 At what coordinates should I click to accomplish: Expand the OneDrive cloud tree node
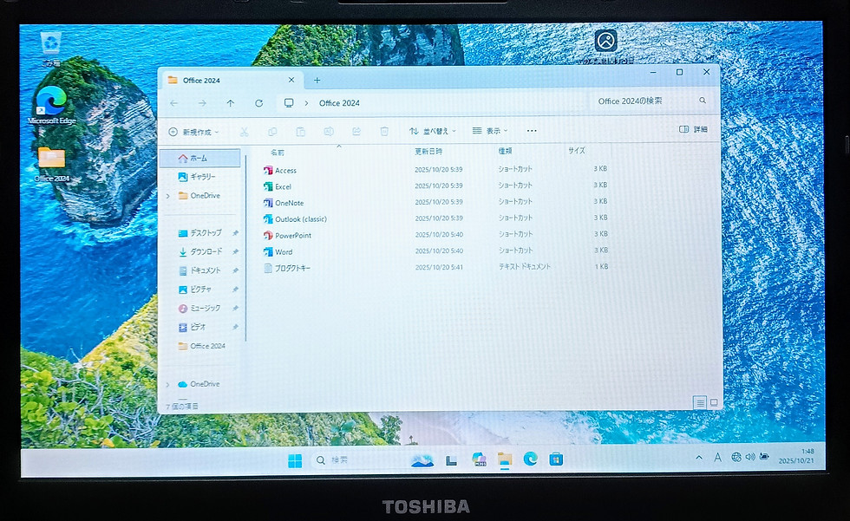click(x=168, y=384)
